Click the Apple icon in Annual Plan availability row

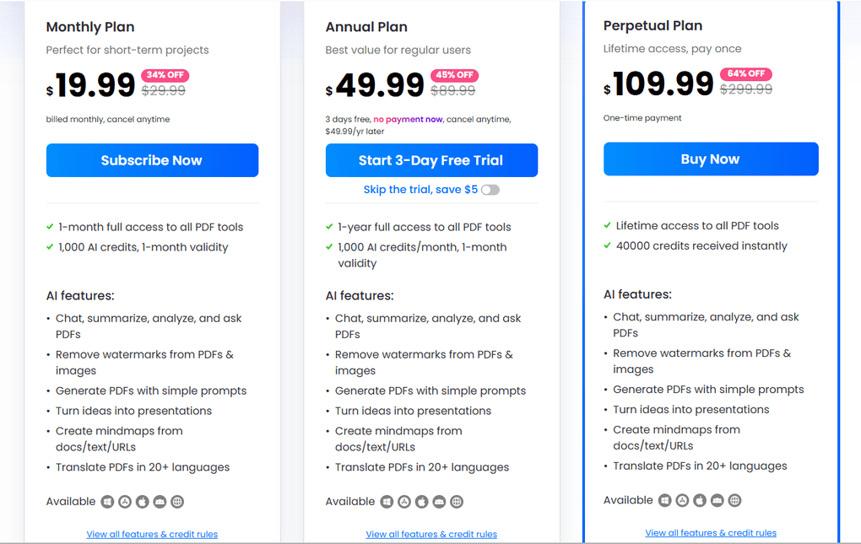(x=421, y=501)
